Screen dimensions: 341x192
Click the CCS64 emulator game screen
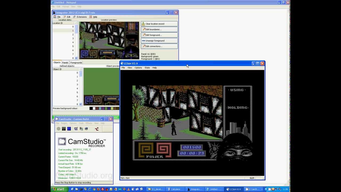(x=192, y=123)
